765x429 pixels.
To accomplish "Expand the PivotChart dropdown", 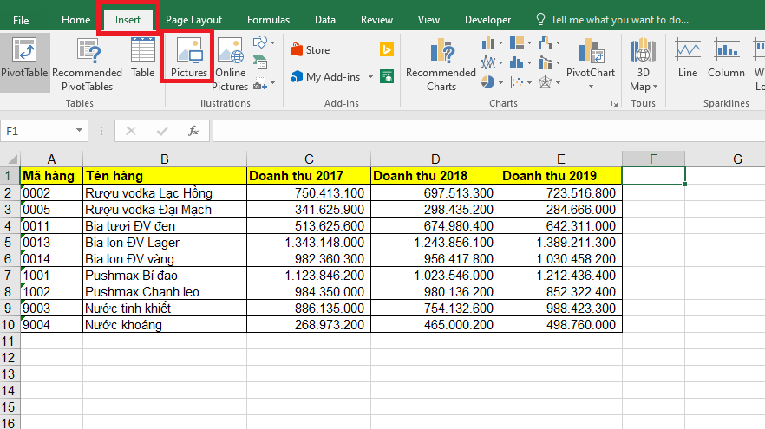I will (591, 87).
